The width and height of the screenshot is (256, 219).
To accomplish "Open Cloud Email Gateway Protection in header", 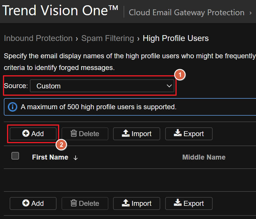I will [187, 13].
